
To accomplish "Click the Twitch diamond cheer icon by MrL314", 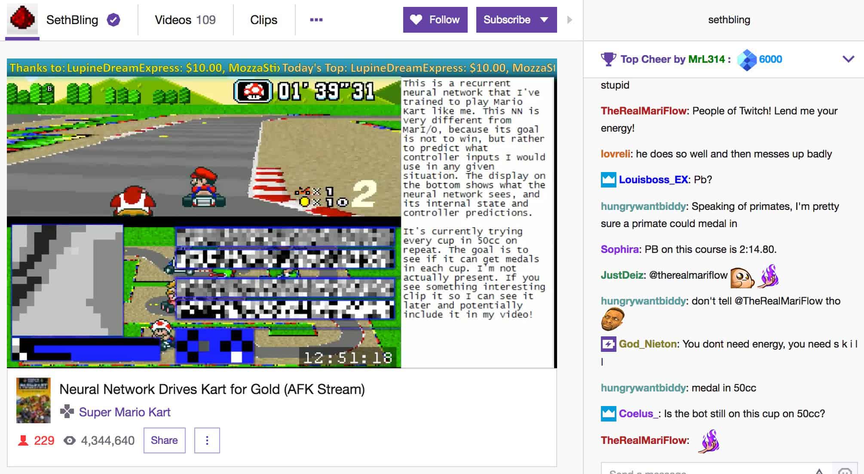I will point(748,58).
